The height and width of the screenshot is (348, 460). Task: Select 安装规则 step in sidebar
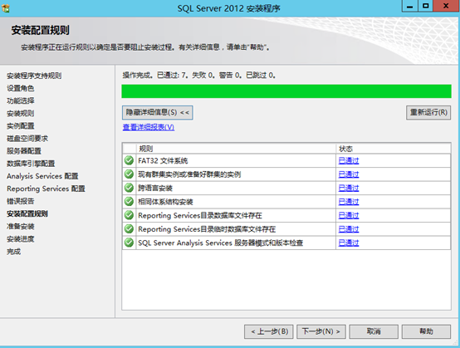(21, 113)
